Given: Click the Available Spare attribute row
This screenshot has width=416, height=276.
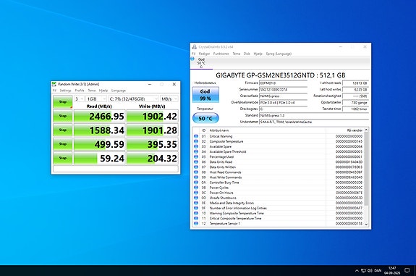Looking at the screenshot, I should tap(278, 146).
